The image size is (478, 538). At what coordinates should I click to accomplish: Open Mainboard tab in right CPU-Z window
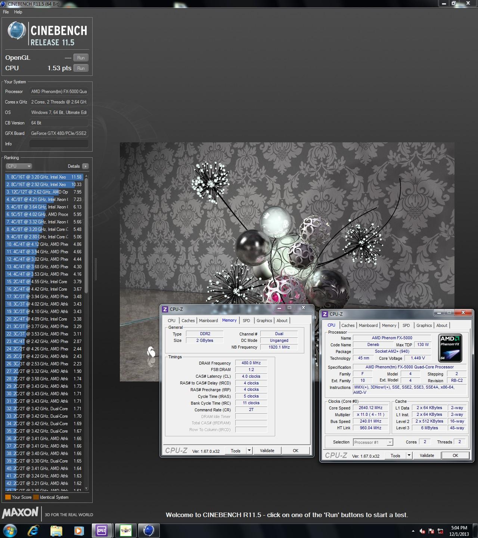[368, 325]
